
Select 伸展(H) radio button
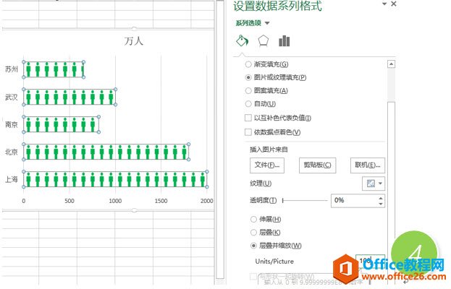253,219
